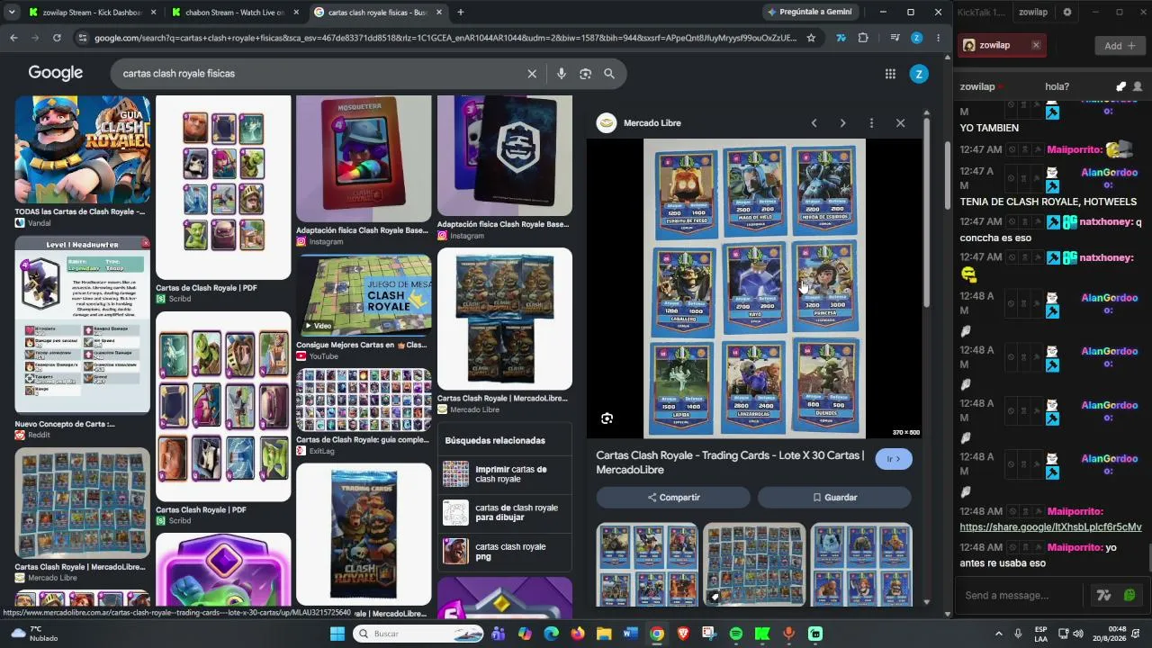The height and width of the screenshot is (648, 1152).
Task: Search by image with Google Lens
Action: pos(585,74)
